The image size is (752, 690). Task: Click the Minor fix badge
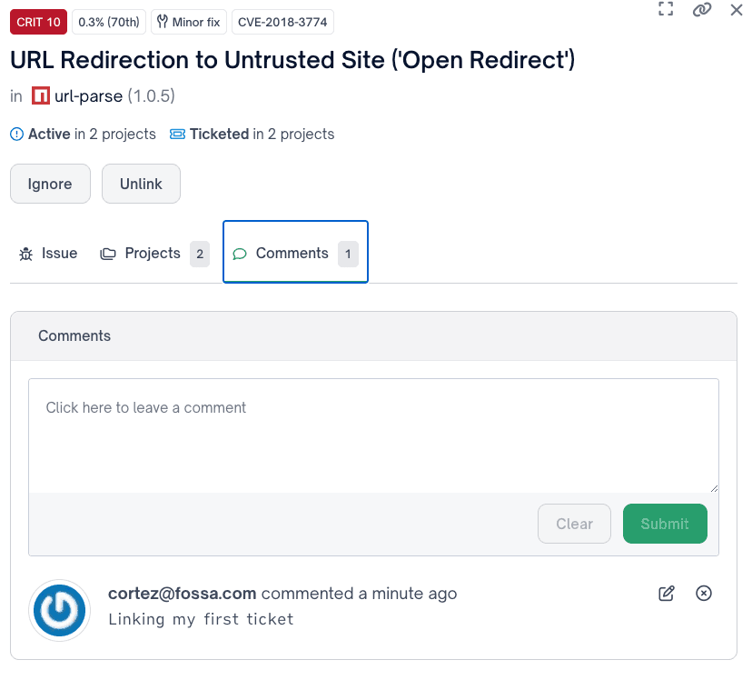click(x=189, y=22)
